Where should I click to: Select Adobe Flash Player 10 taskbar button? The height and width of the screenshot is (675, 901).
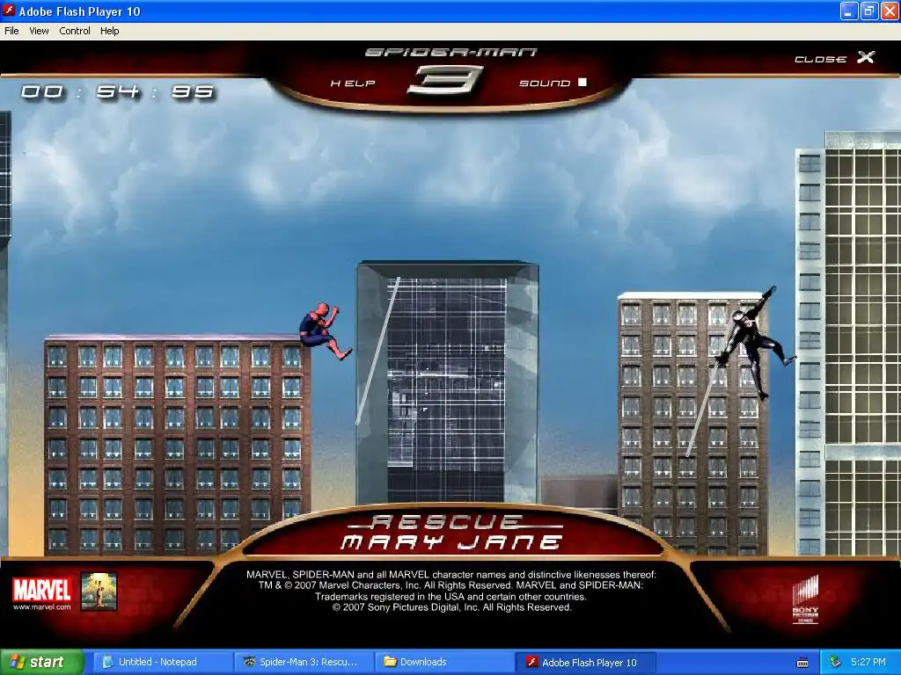click(584, 663)
